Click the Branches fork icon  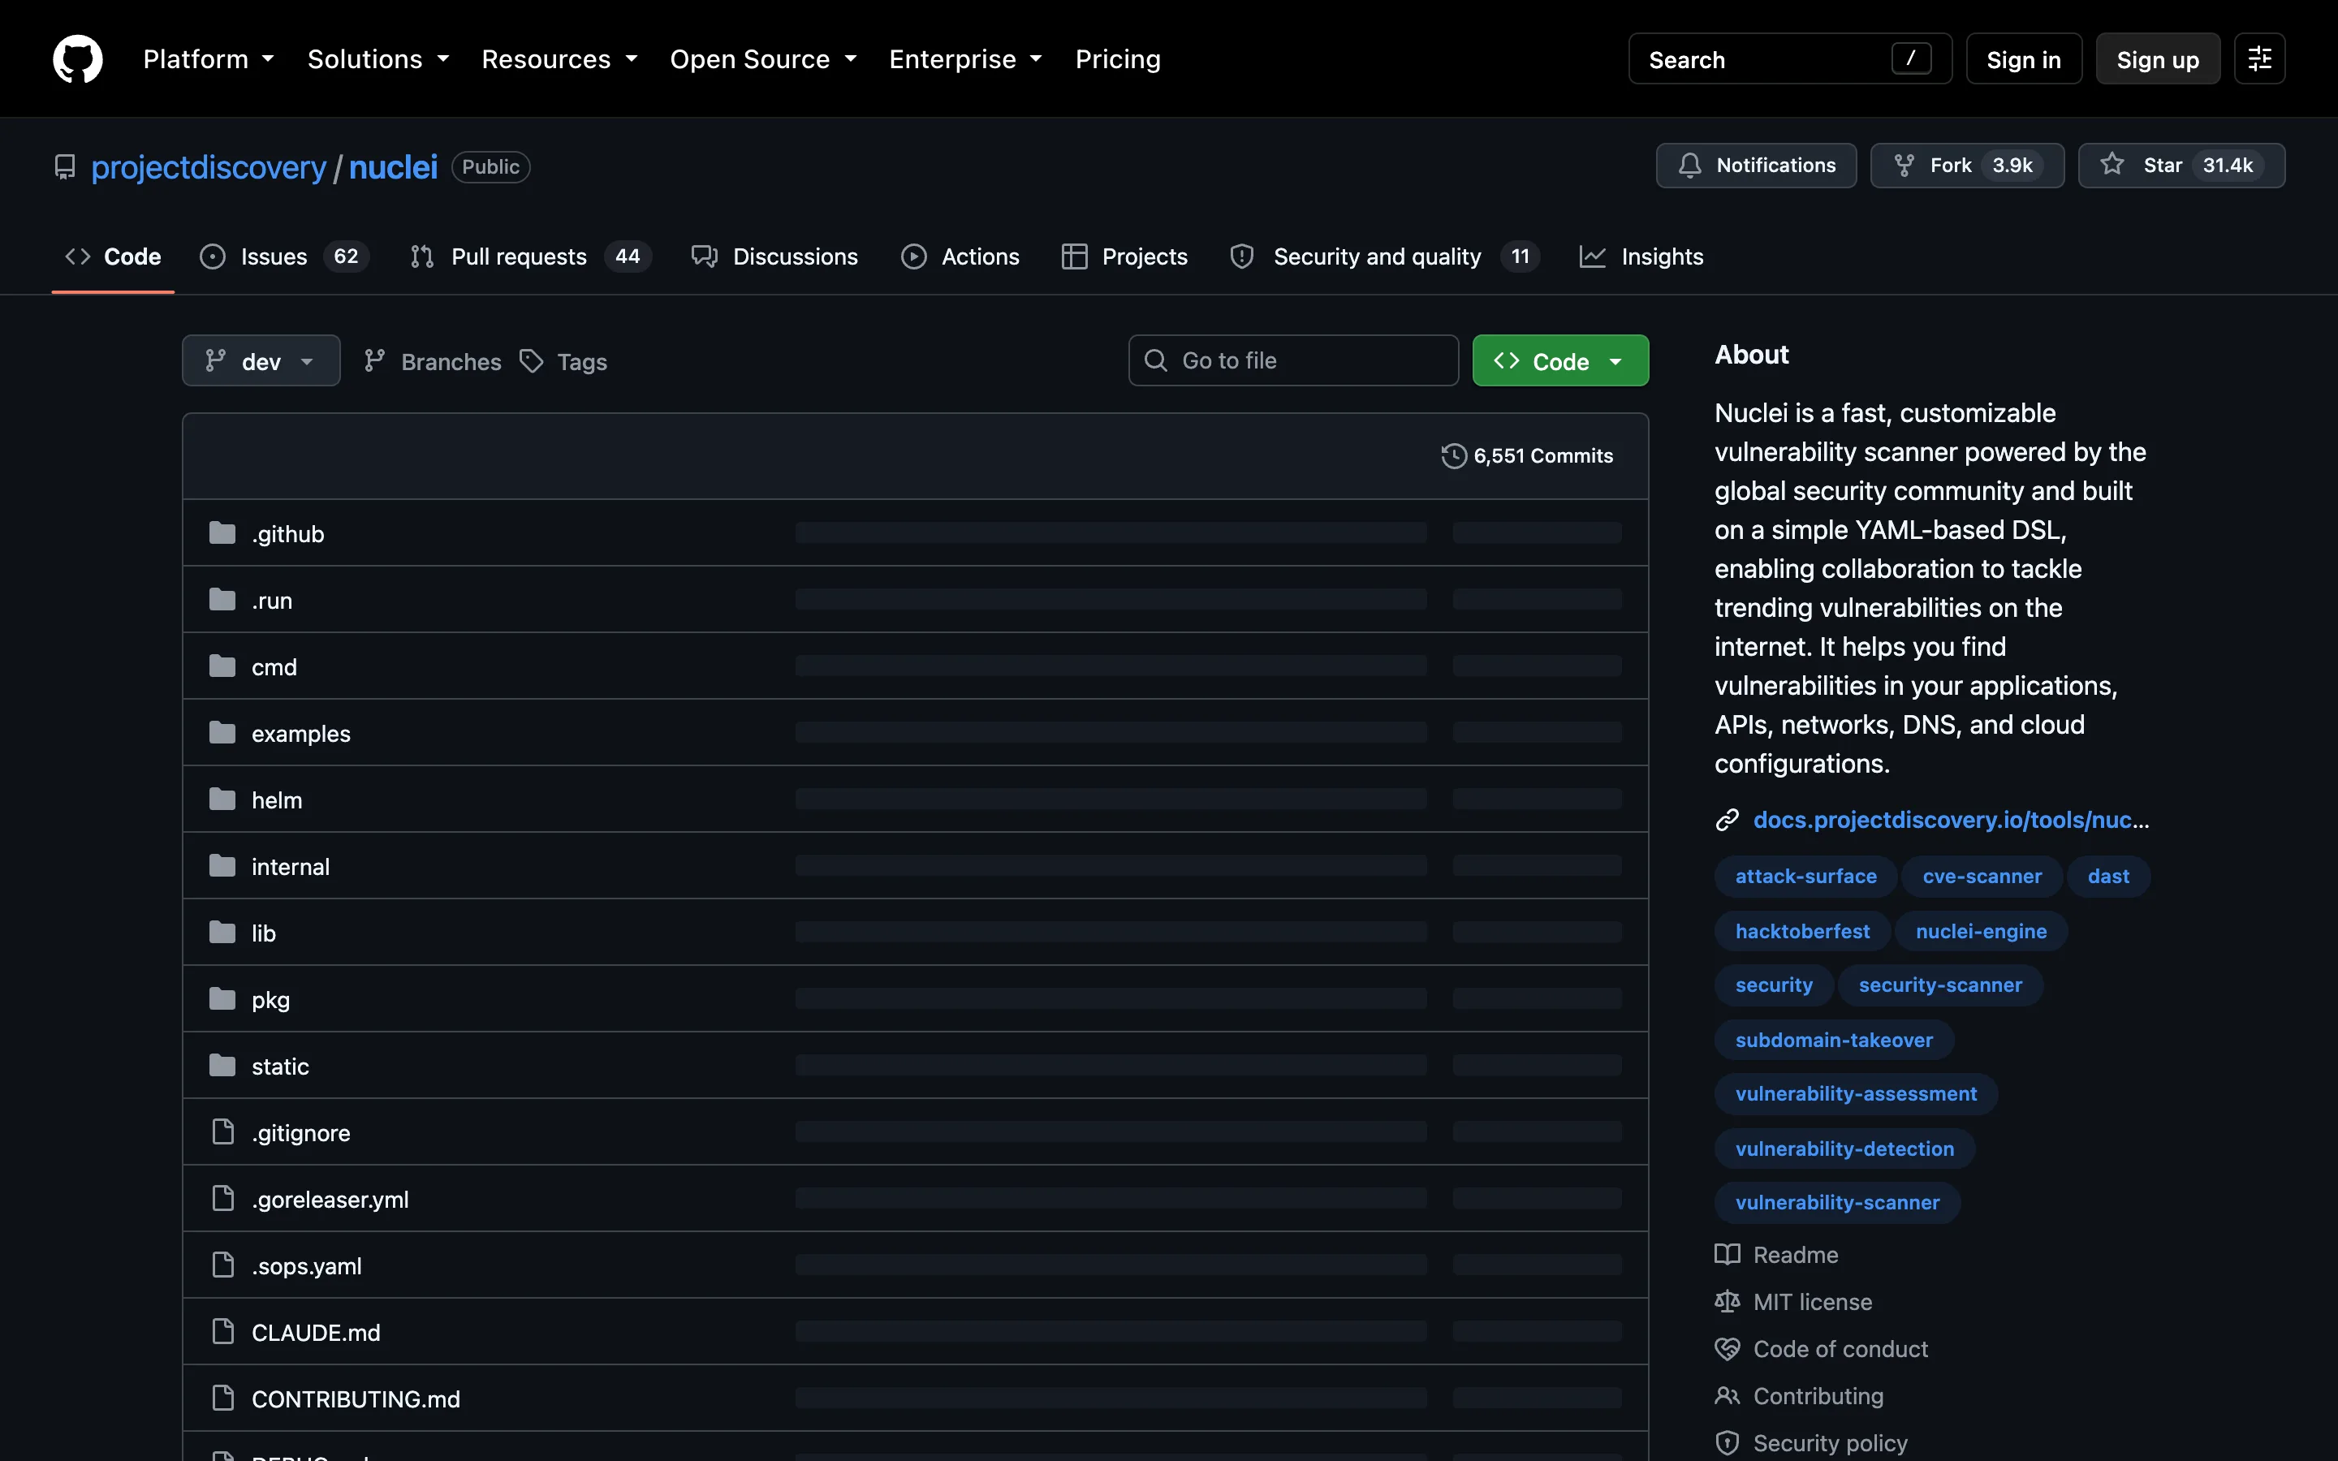(x=375, y=360)
